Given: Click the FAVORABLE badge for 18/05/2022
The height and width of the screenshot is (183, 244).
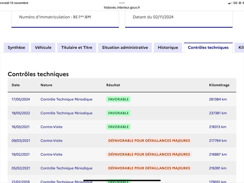Looking at the screenshot, I should click(118, 113).
